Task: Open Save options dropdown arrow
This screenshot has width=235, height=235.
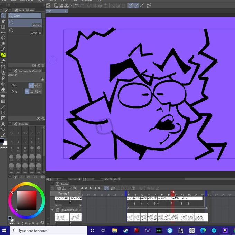Action: [70, 6]
